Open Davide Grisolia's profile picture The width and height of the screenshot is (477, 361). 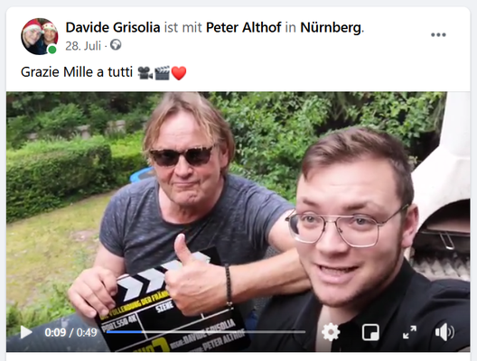tap(39, 36)
